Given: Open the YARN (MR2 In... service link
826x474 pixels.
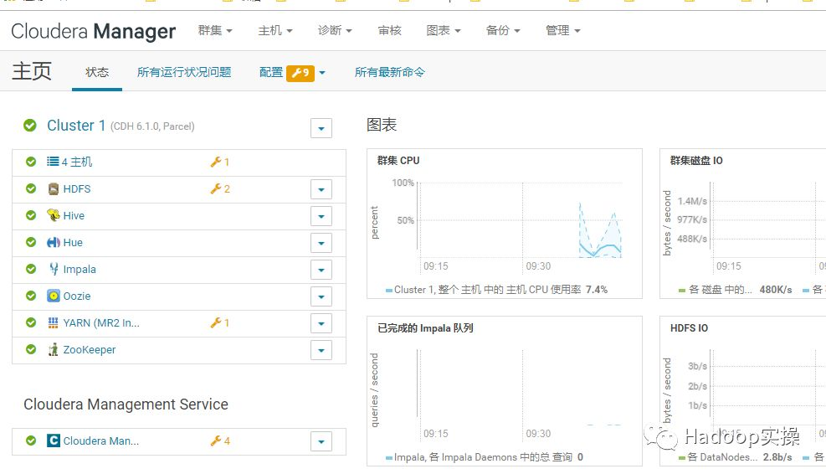Looking at the screenshot, I should [x=101, y=322].
